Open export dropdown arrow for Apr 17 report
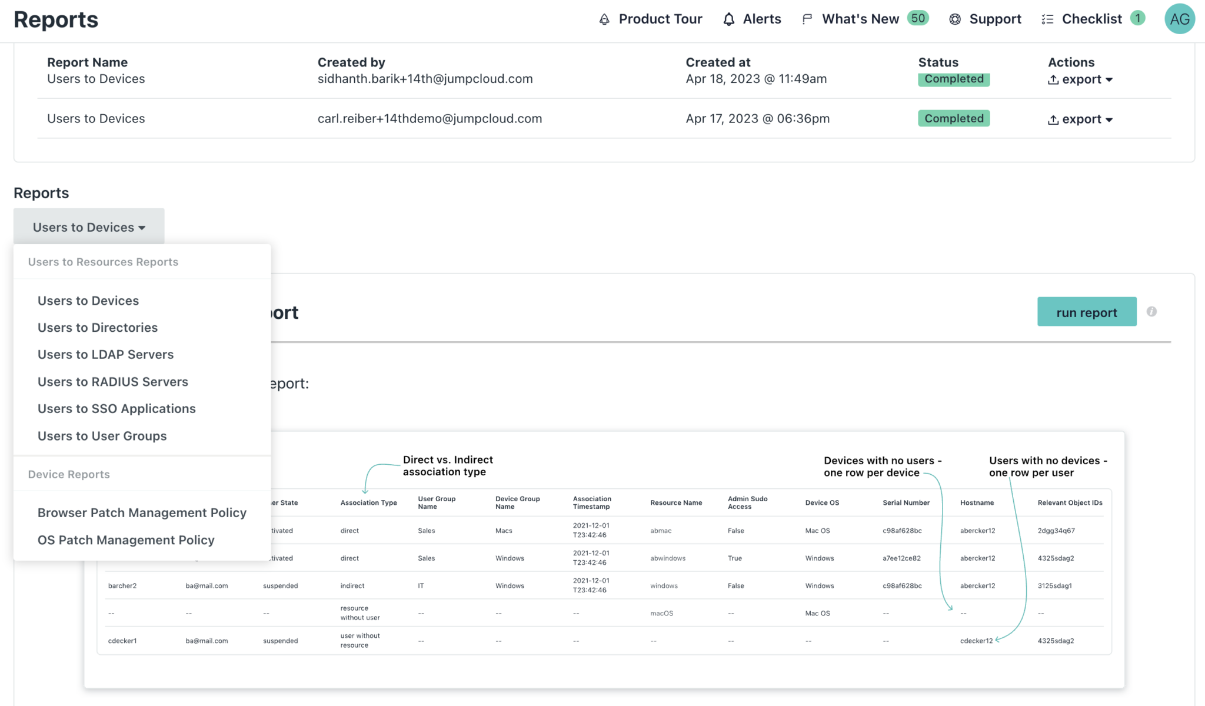Screen dimensions: 1205x706 [1110, 119]
